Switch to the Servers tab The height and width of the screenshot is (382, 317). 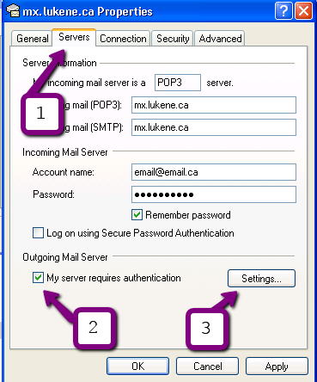pos(74,37)
